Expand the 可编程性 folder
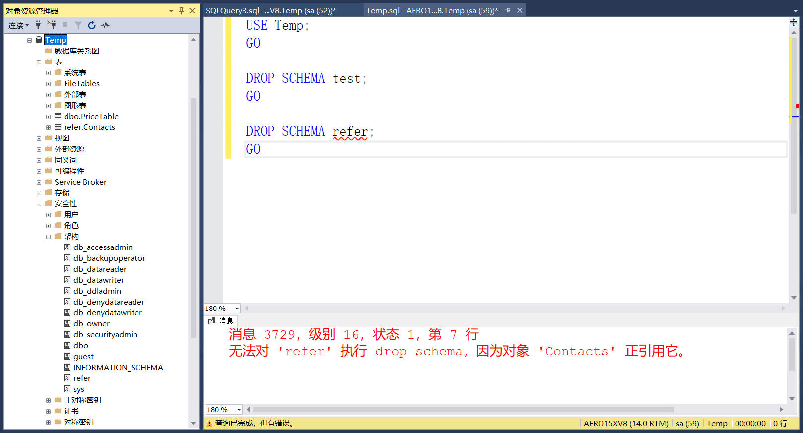 point(39,171)
